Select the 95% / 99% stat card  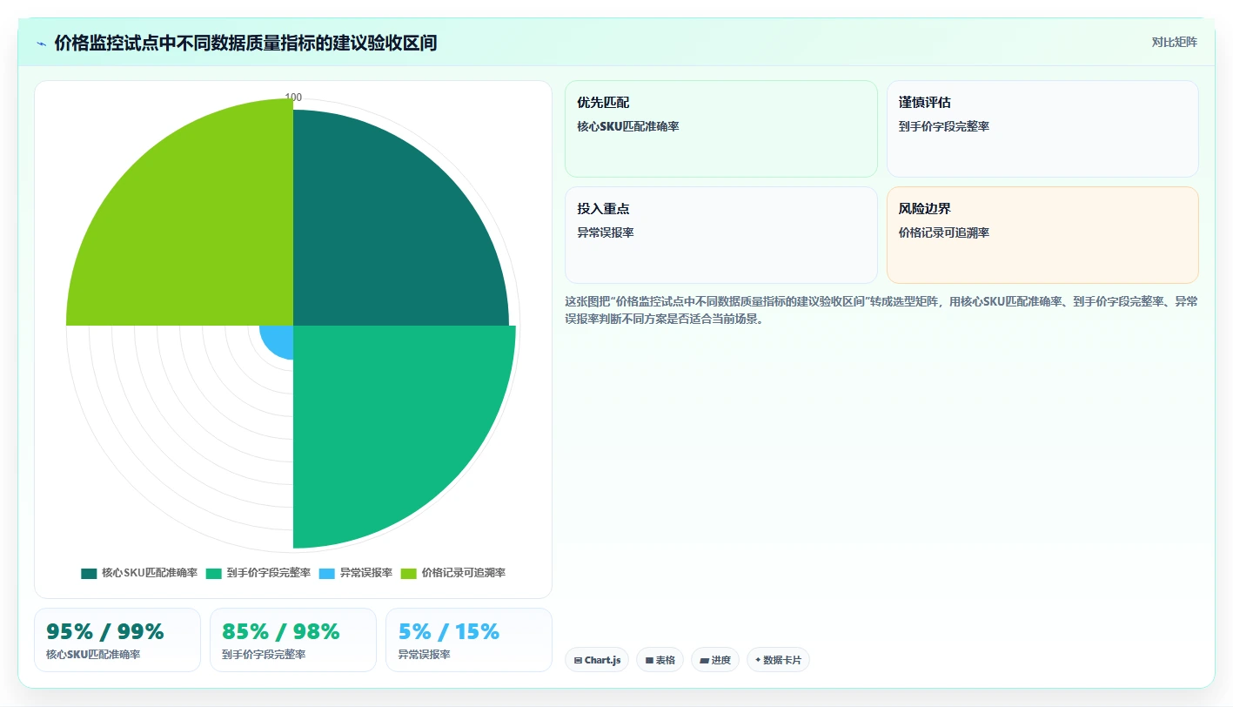pyautogui.click(x=117, y=640)
